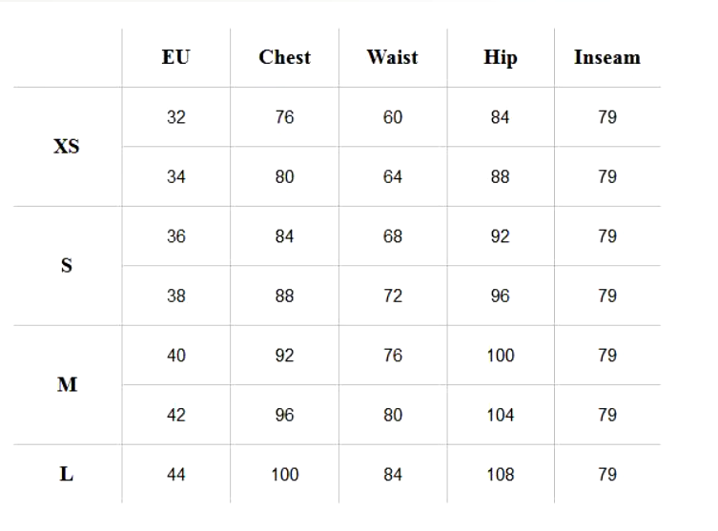Click EU size 32 cell

(x=176, y=117)
